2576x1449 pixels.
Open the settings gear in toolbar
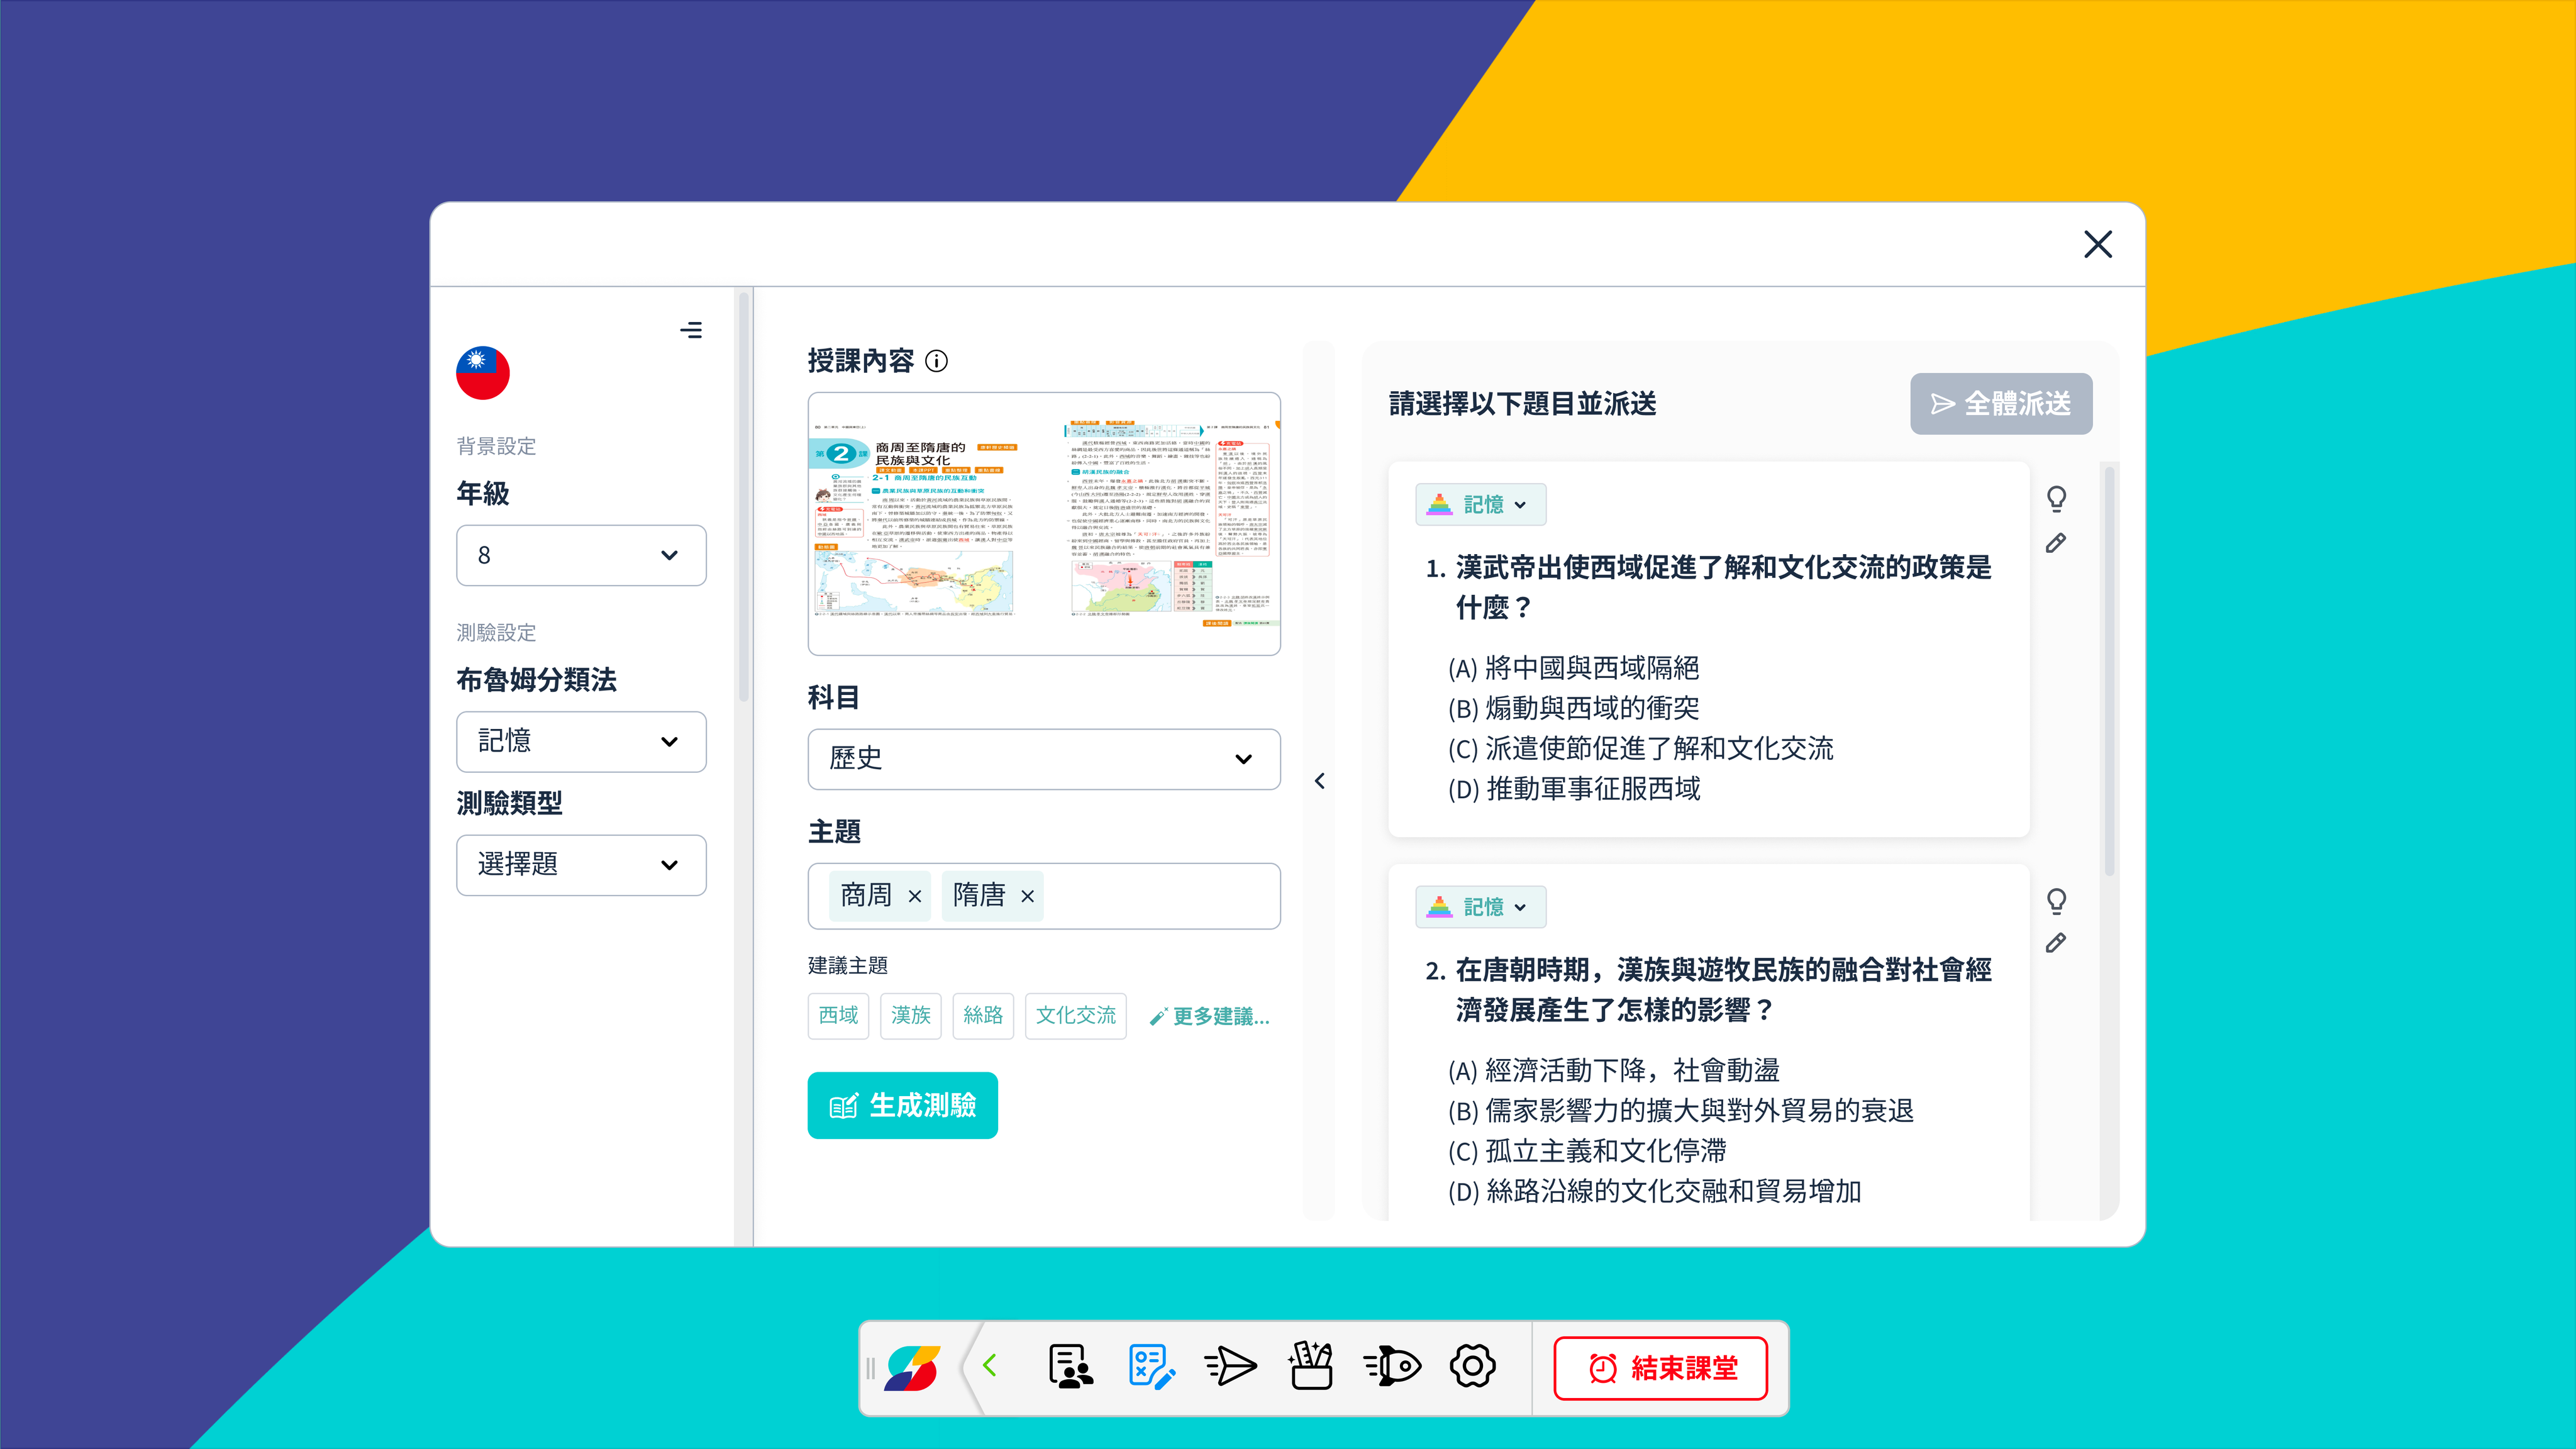click(1473, 1367)
